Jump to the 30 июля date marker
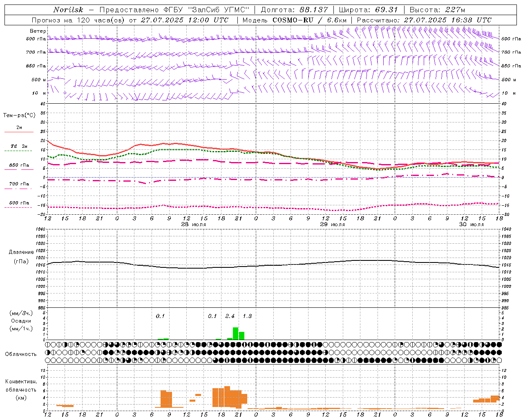This screenshot has height=418, width=523. (472, 225)
